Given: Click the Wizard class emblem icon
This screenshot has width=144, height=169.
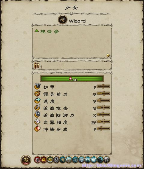Looking at the screenshot, I should coord(63,20).
